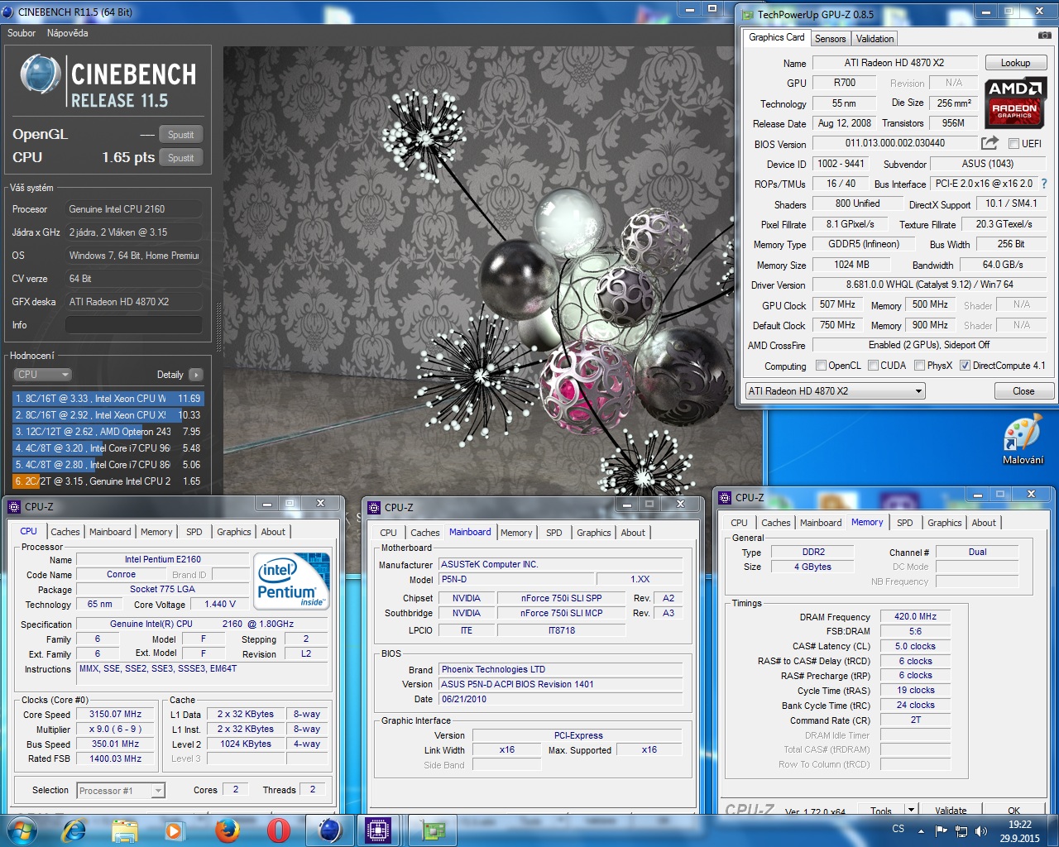Open Windows Explorer folder icon on taskbar
The image size is (1059, 847).
(125, 830)
